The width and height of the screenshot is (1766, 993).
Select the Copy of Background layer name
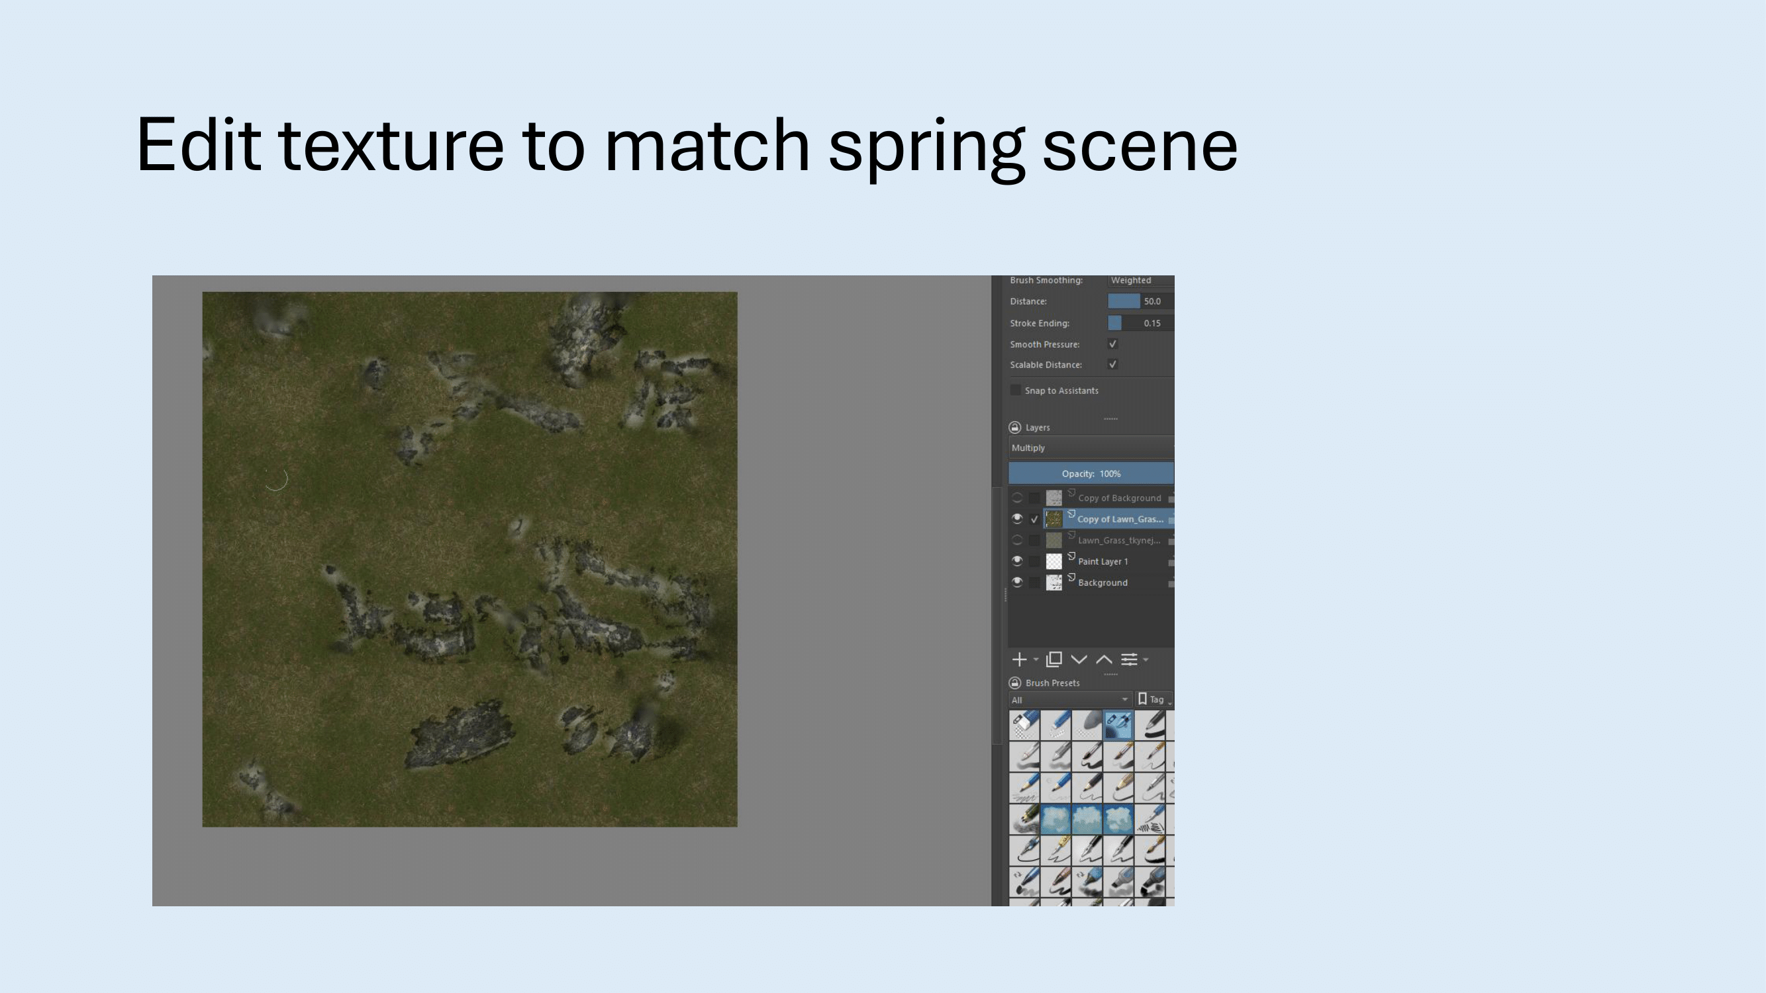(x=1120, y=498)
